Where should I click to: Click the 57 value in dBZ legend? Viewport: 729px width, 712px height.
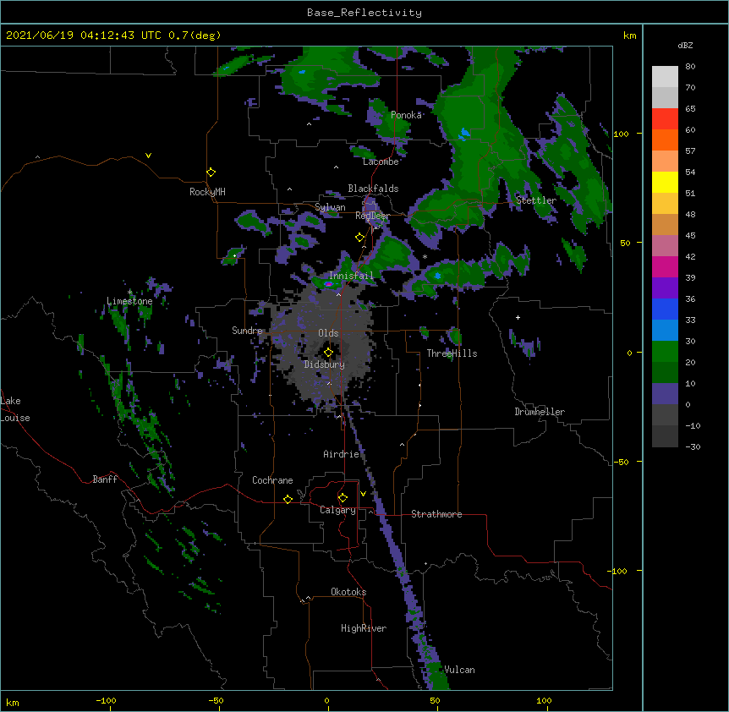coord(690,151)
